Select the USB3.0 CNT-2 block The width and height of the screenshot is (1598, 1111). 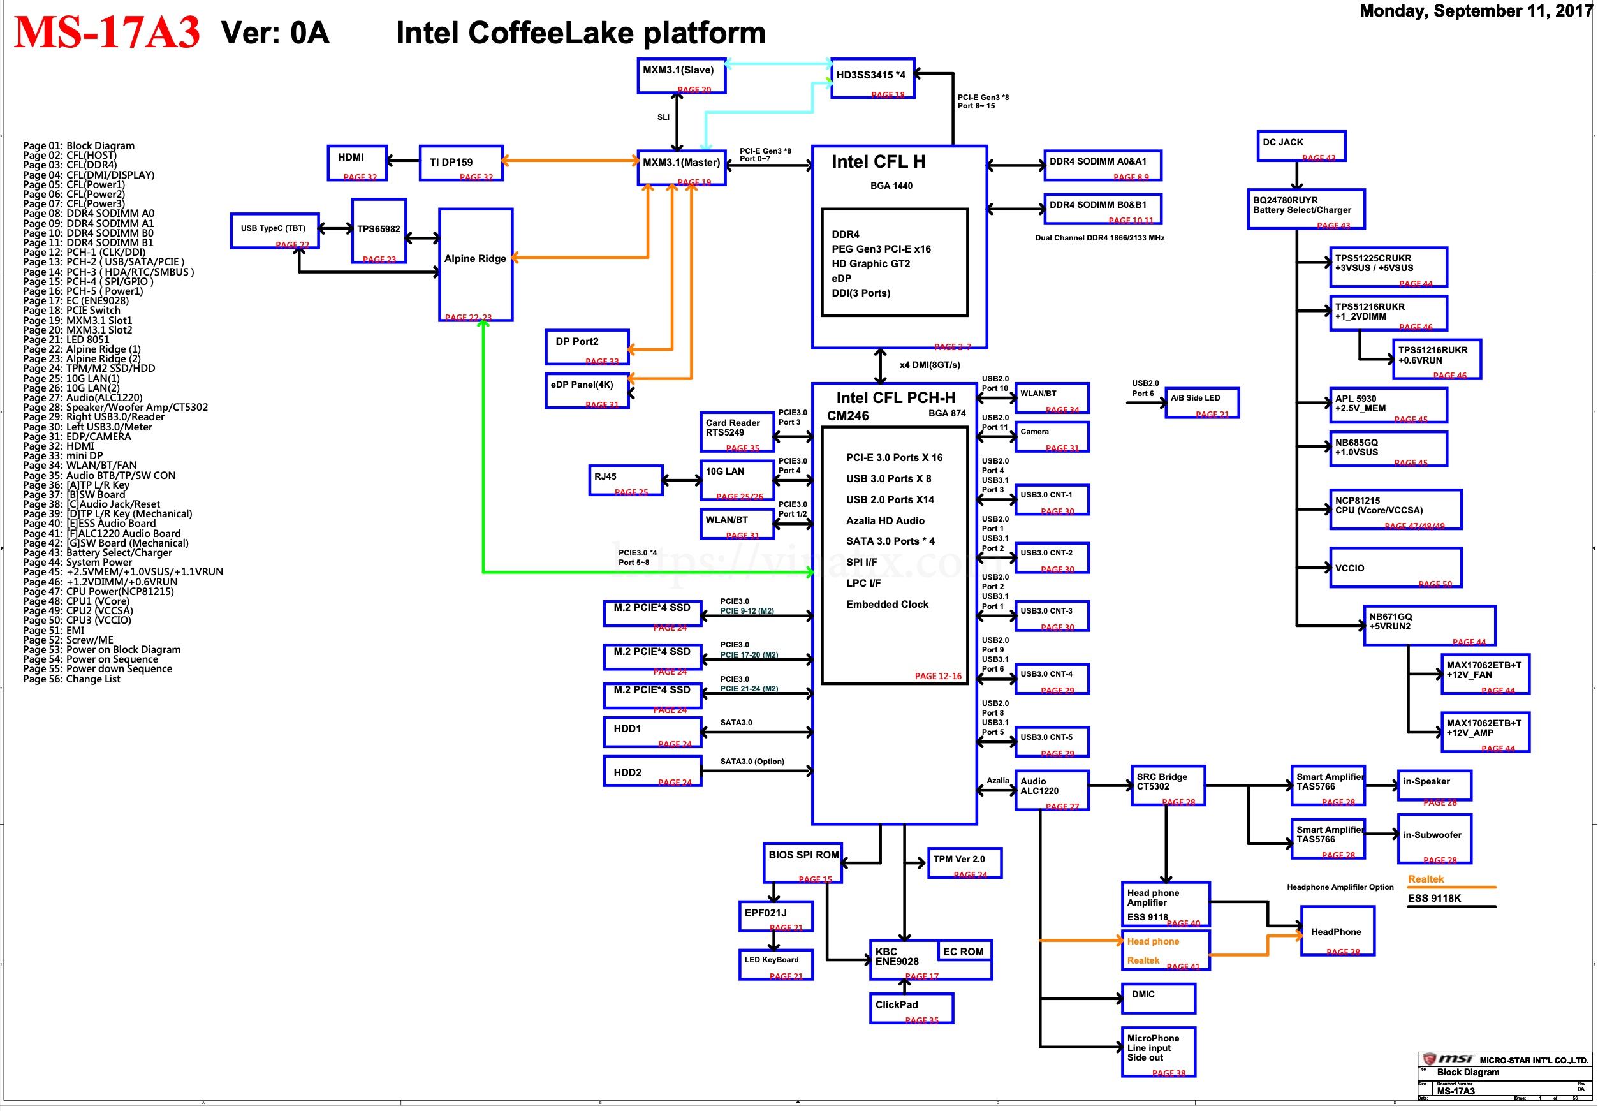(x=1052, y=557)
